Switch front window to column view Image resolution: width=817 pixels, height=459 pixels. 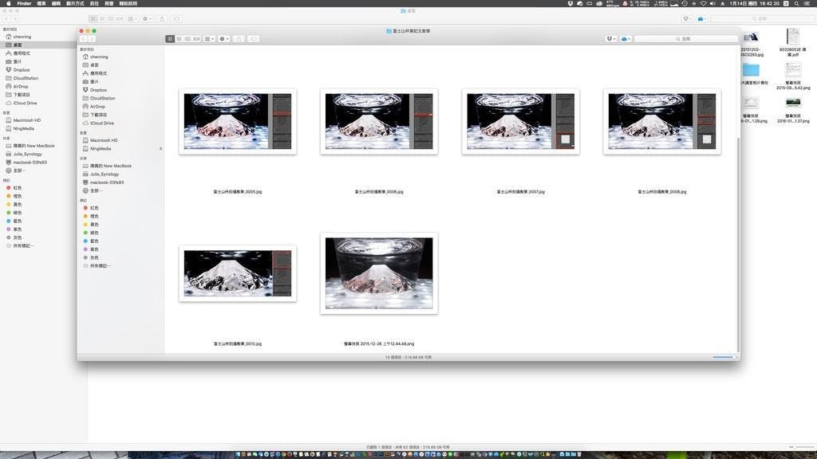pyautogui.click(x=187, y=39)
